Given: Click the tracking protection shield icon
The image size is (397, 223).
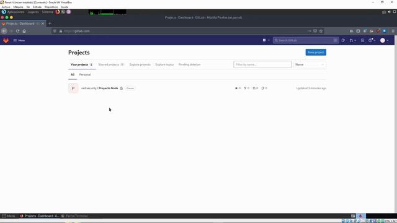Looking at the screenshot, I should pyautogui.click(x=55, y=31).
